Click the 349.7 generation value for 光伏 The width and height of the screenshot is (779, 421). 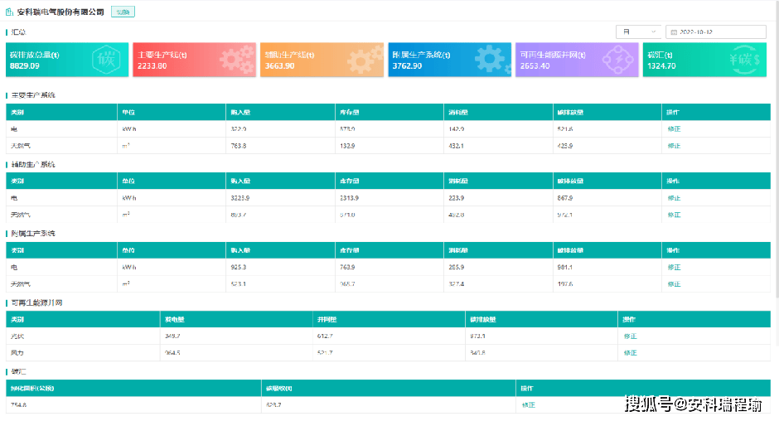pyautogui.click(x=172, y=336)
